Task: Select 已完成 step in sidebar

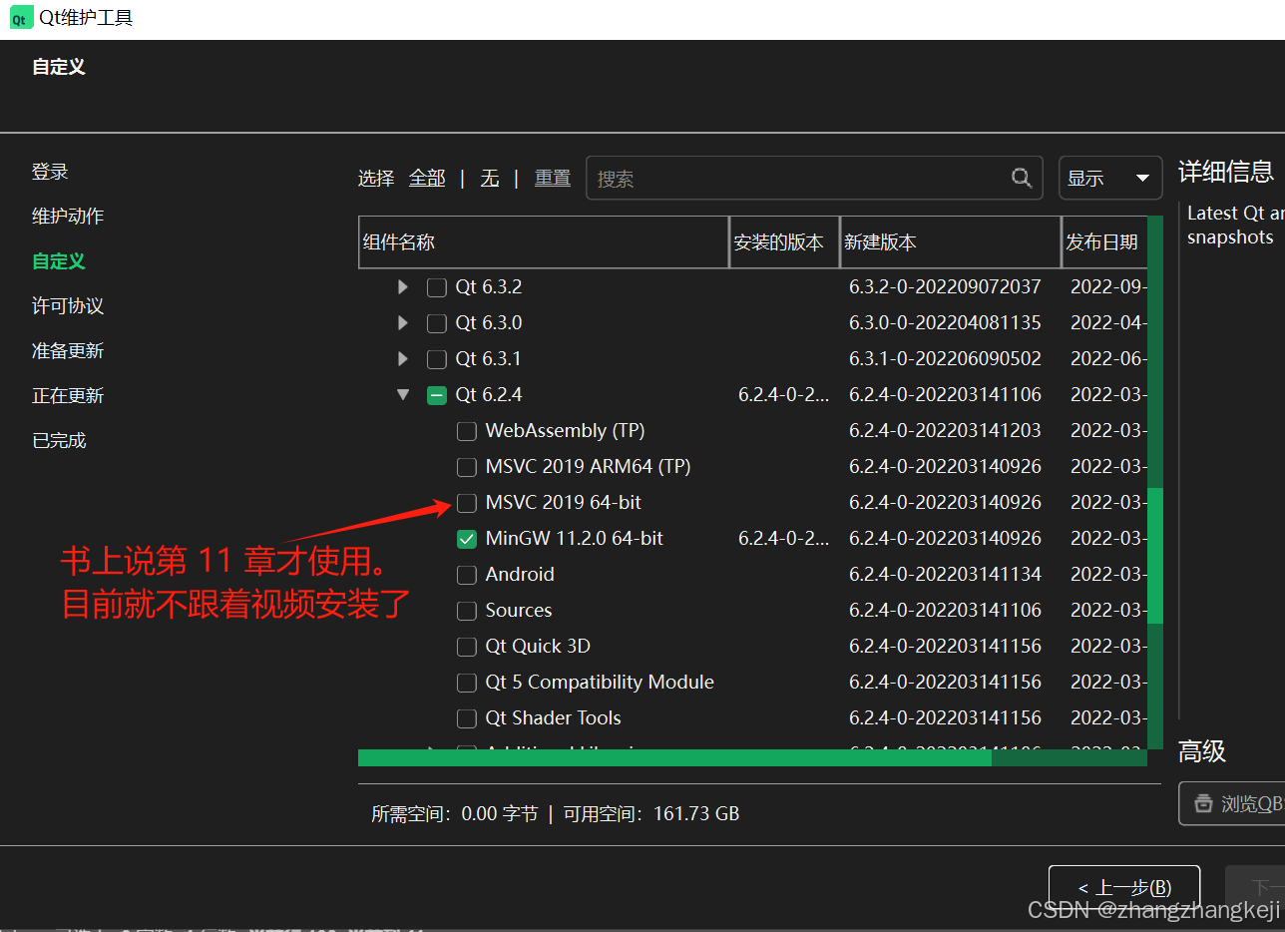Action: tap(59, 441)
